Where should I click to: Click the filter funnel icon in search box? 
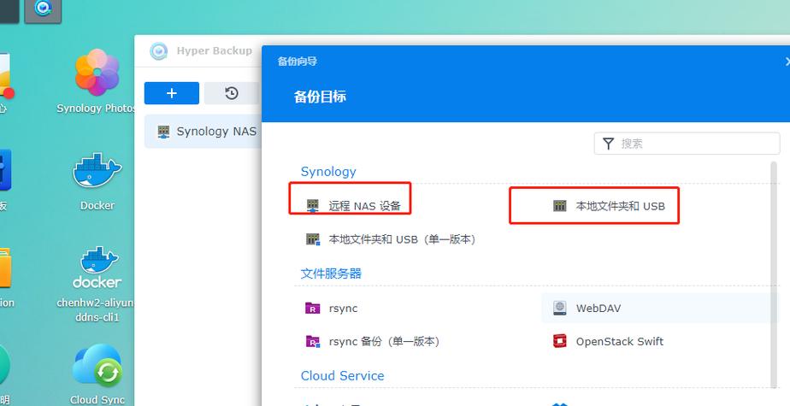pyautogui.click(x=609, y=144)
